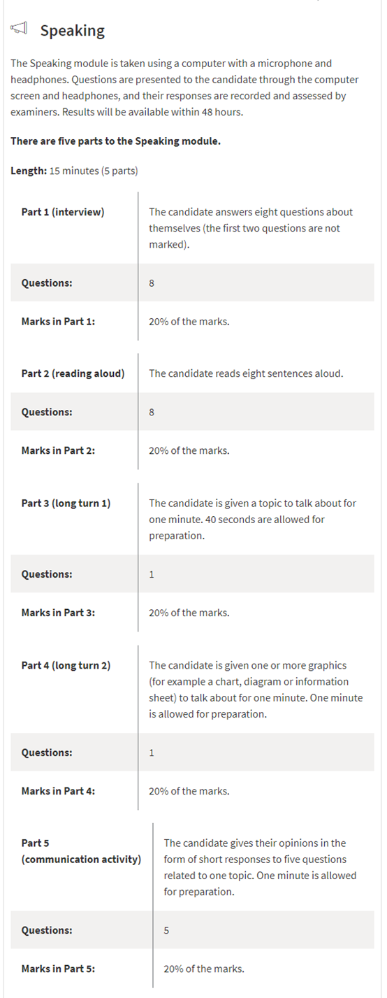The height and width of the screenshot is (998, 387).
Task: Click the Part 4 (long turn 2) label
Action: [x=66, y=666]
